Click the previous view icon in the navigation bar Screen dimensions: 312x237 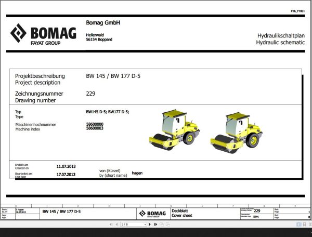pyautogui.click(x=162, y=225)
